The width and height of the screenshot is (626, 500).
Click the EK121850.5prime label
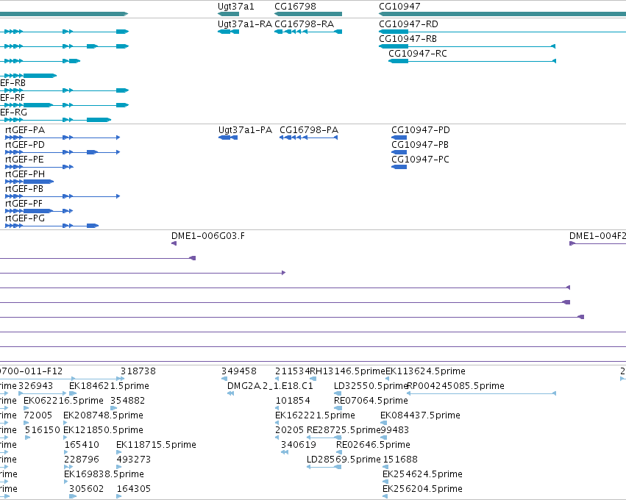click(103, 430)
